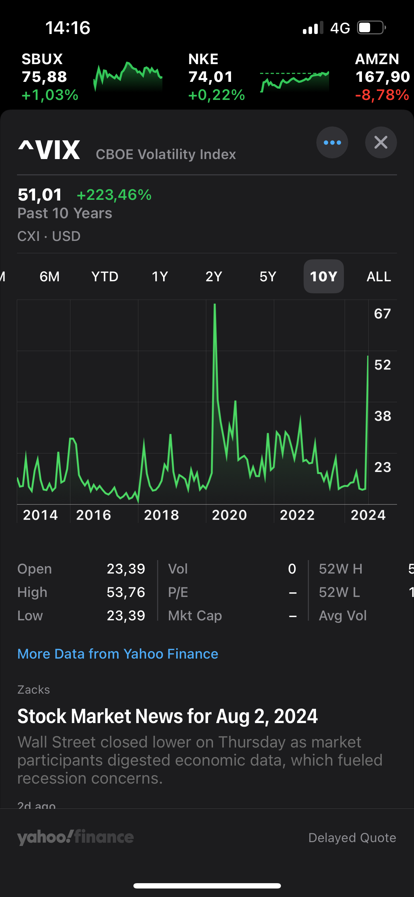Viewport: 414px width, 897px height.
Task: Tap the 52W L label
Action: pyautogui.click(x=339, y=592)
